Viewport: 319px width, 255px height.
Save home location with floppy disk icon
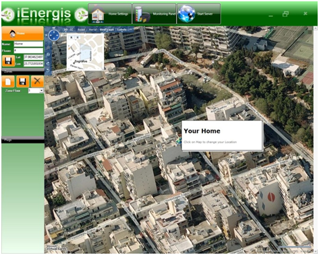pos(8,61)
